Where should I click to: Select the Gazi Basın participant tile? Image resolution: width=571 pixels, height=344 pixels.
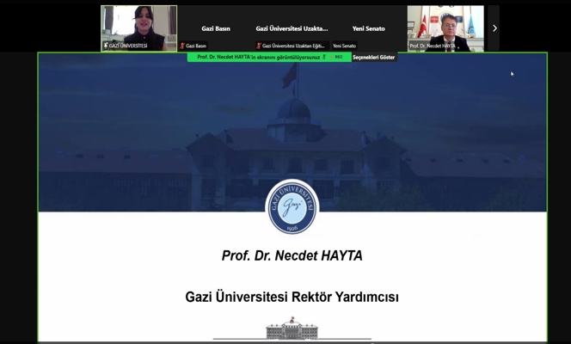pos(216,28)
